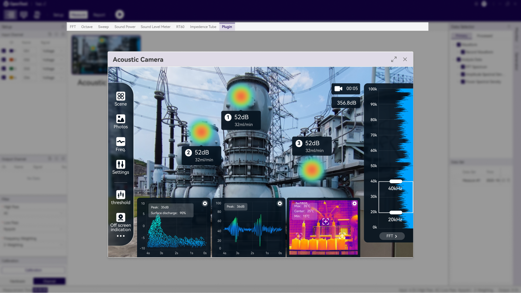Expand Acoustic Camera to fullscreen
Viewport: 521px width, 293px height.
(x=394, y=59)
